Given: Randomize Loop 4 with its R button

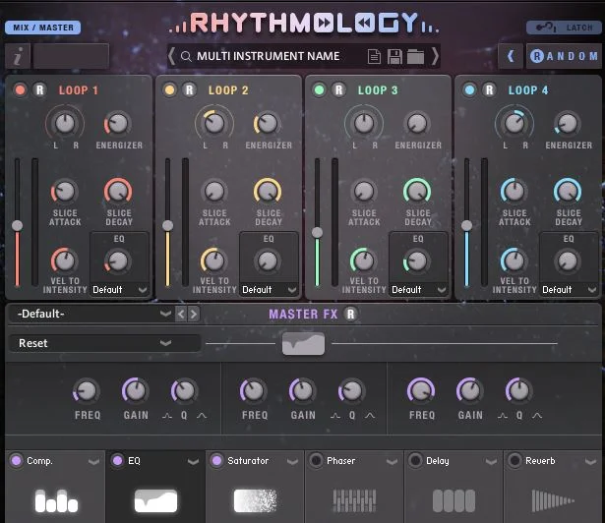Looking at the screenshot, I should [489, 89].
